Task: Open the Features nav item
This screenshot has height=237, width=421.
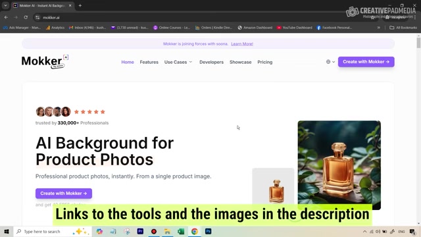Action: [x=149, y=62]
